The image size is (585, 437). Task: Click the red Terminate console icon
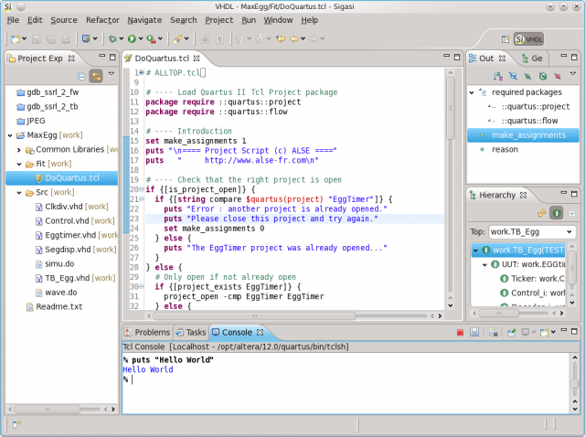(x=460, y=333)
